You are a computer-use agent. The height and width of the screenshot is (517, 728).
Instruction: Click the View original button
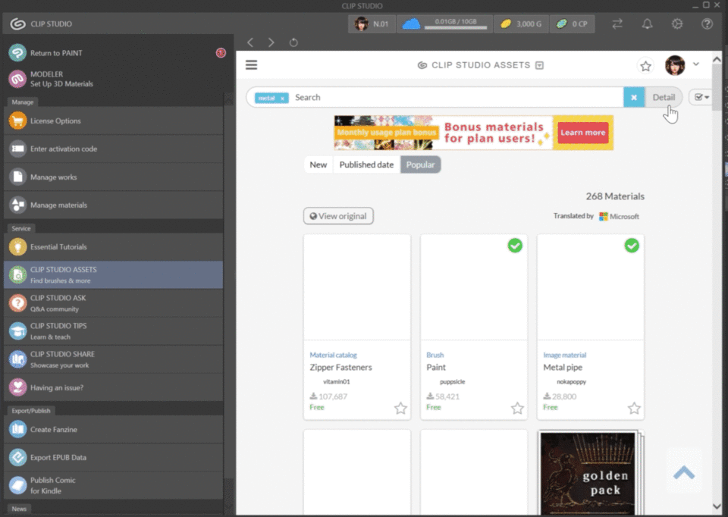tap(338, 216)
